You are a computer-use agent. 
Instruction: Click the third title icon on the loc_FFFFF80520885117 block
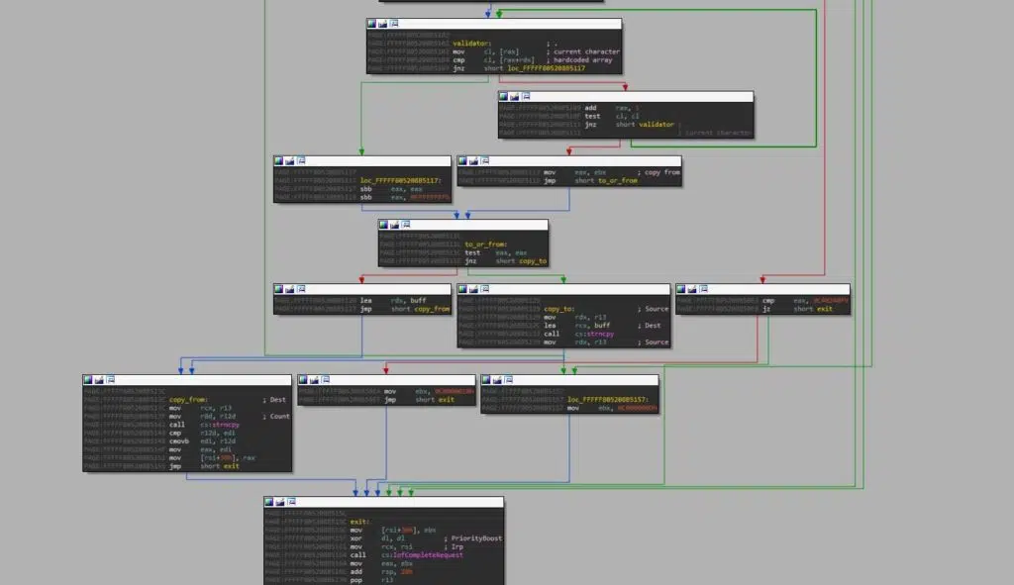point(302,161)
